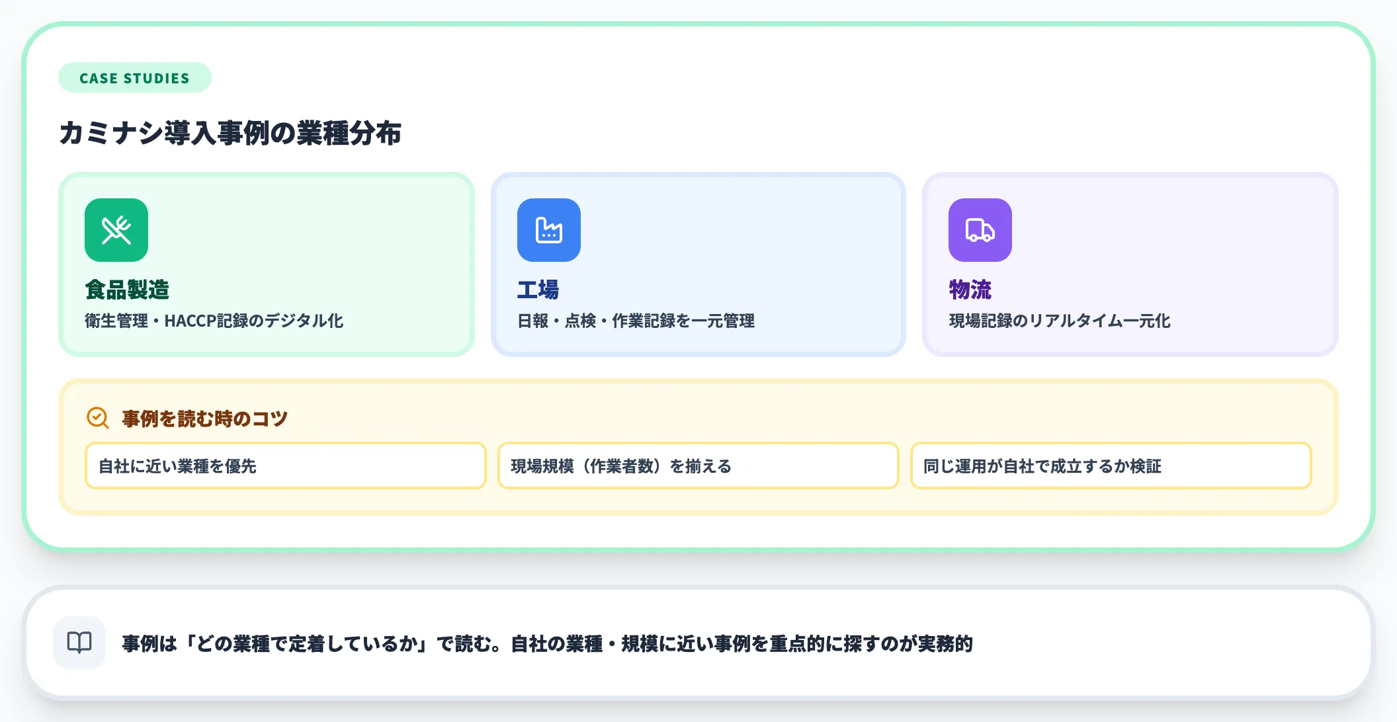The height and width of the screenshot is (722, 1397).
Task: Click the open book icon at bottom
Action: [x=79, y=641]
